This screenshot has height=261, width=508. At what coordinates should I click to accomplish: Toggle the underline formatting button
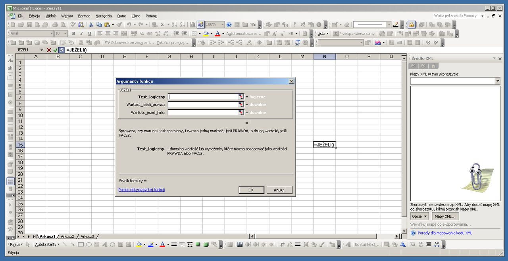(x=89, y=34)
